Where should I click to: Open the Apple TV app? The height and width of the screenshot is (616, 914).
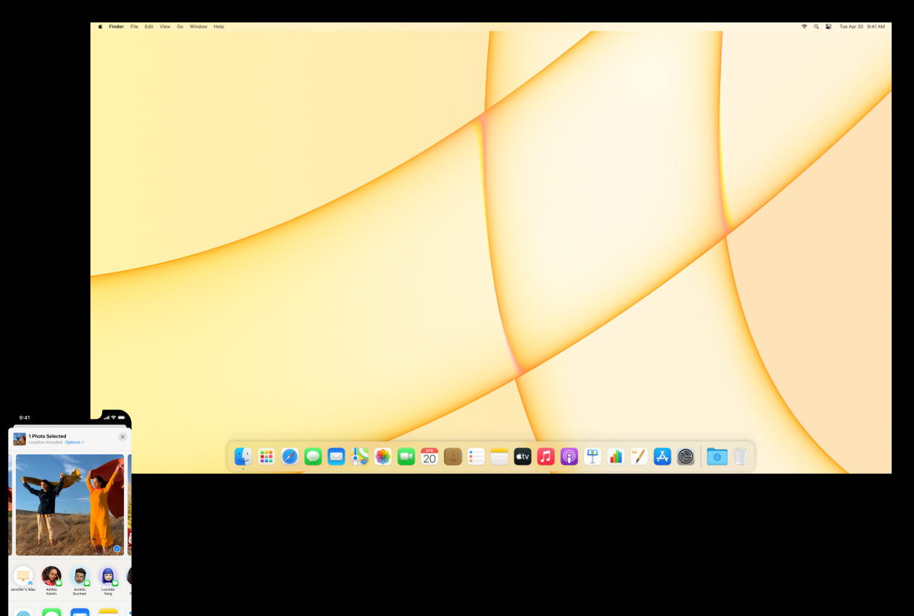point(523,457)
